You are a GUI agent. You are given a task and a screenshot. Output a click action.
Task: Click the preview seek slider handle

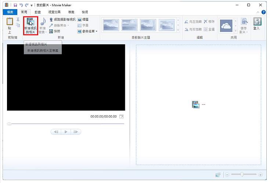tap(9, 124)
